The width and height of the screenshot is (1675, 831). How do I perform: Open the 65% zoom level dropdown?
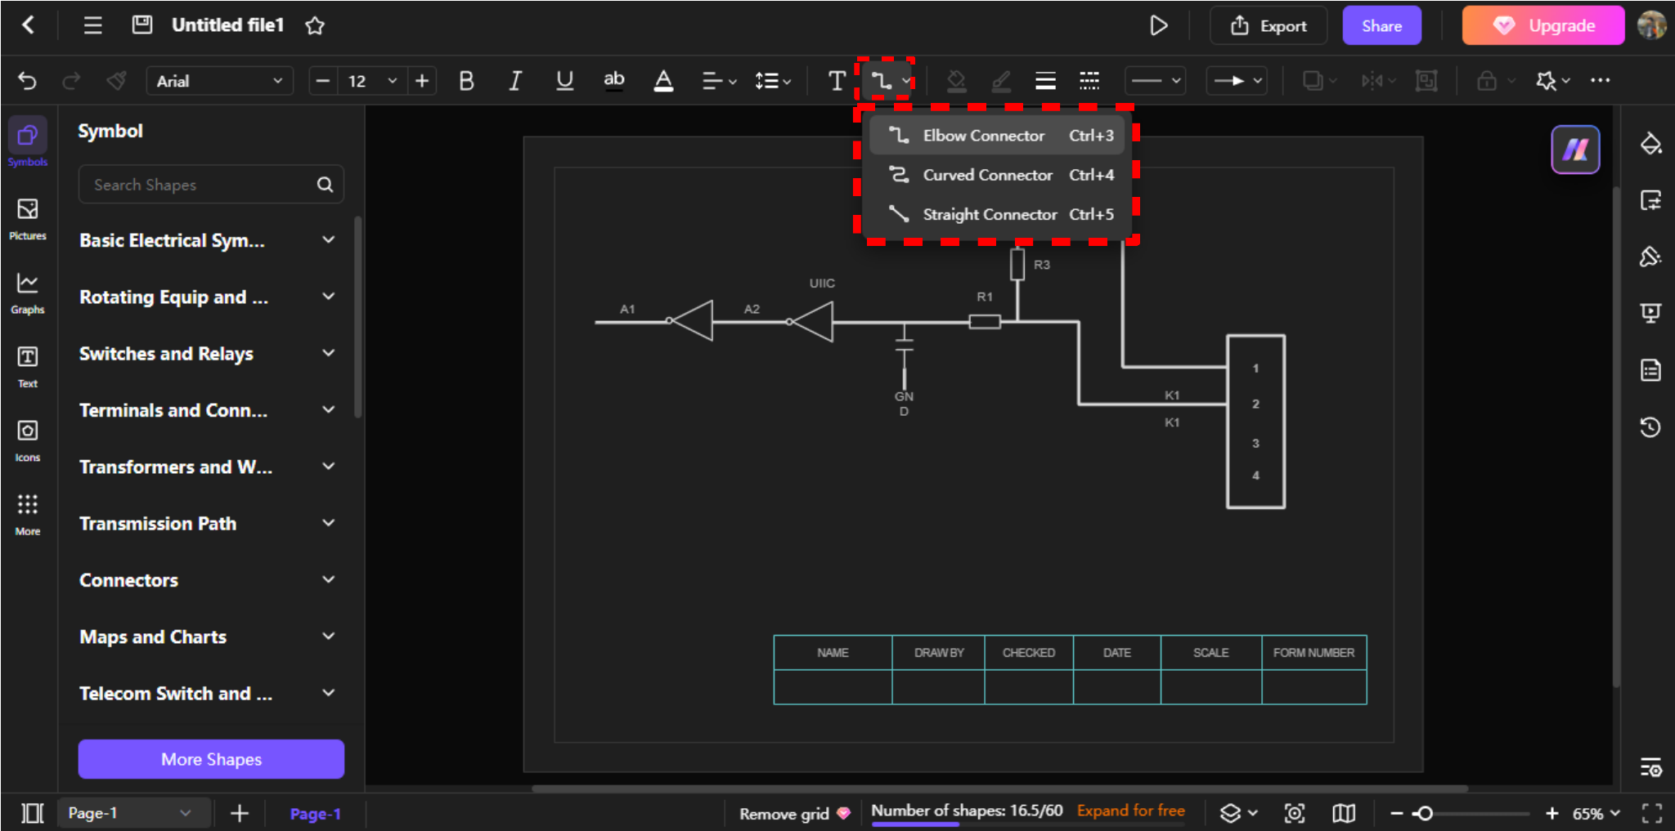pyautogui.click(x=1596, y=814)
